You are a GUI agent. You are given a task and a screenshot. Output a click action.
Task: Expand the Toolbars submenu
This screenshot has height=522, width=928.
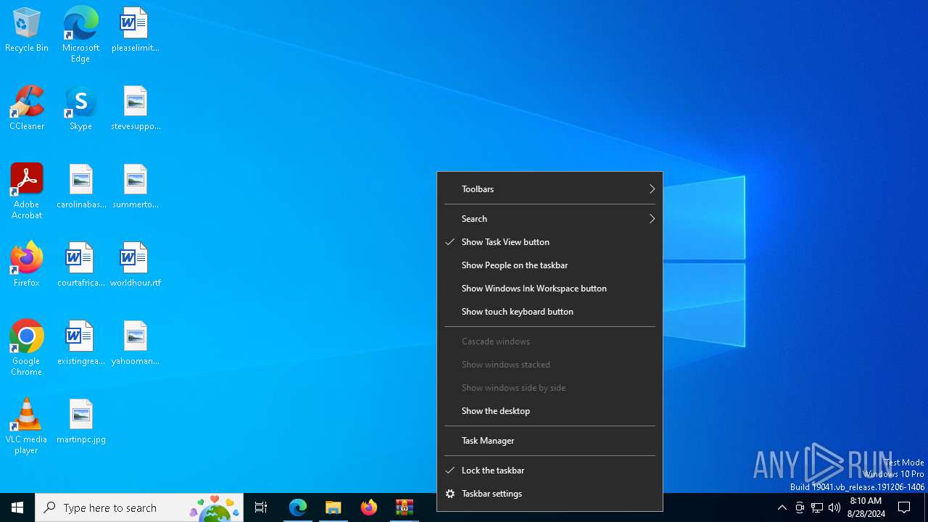550,189
